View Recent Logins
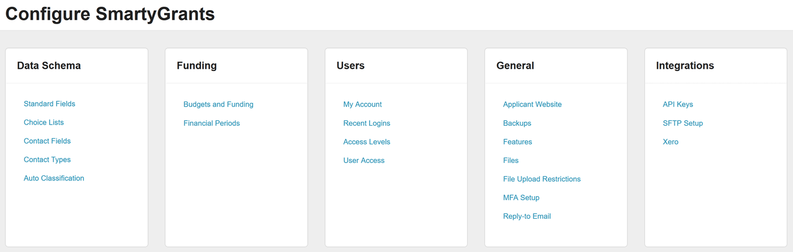Screen dimensions: 793x252 tap(366, 123)
